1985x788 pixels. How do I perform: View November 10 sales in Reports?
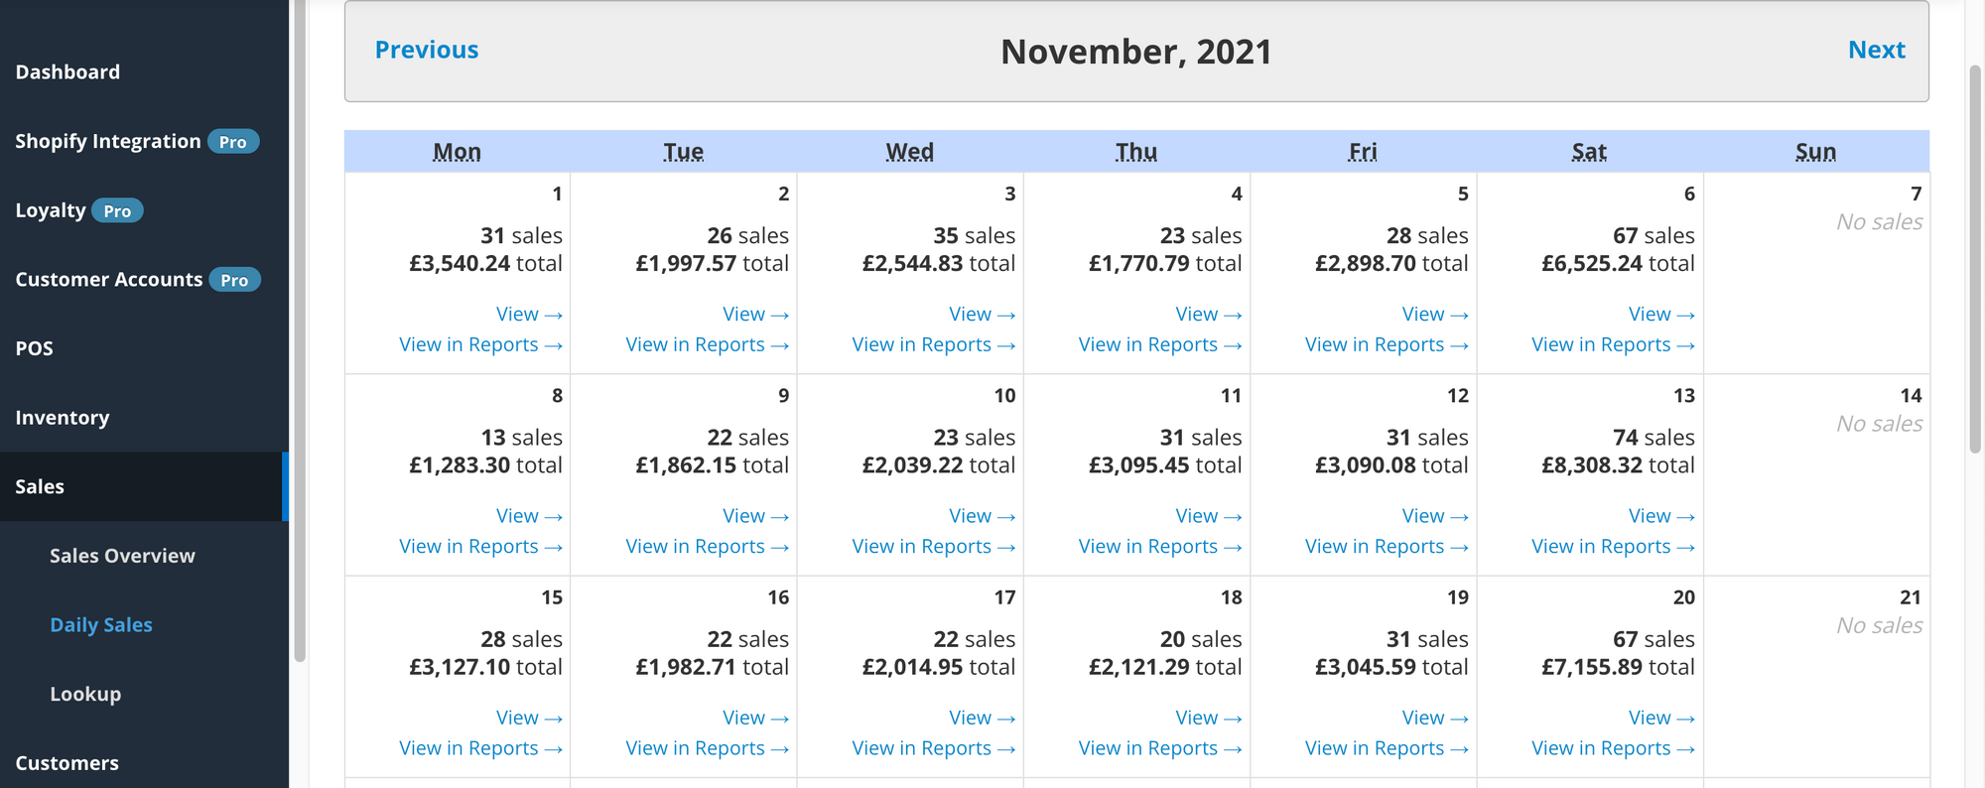pyautogui.click(x=933, y=547)
